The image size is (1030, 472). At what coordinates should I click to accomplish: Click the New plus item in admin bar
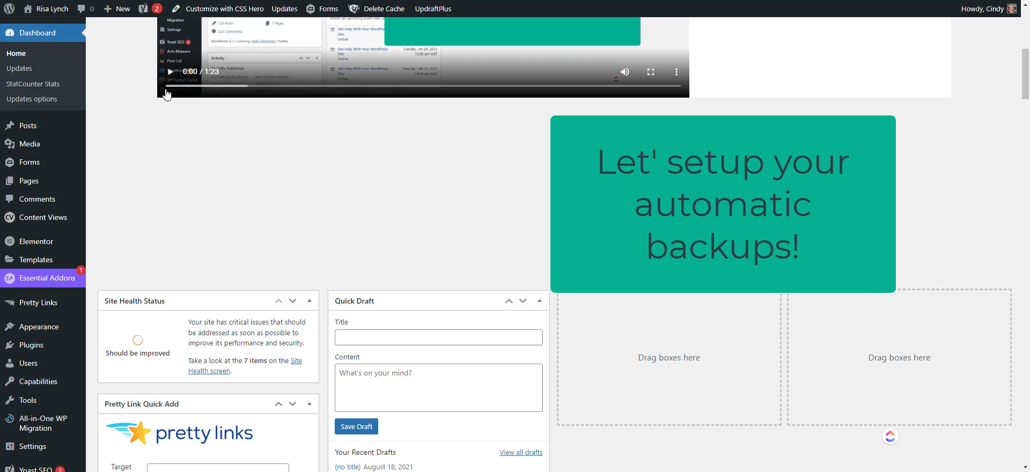click(116, 9)
